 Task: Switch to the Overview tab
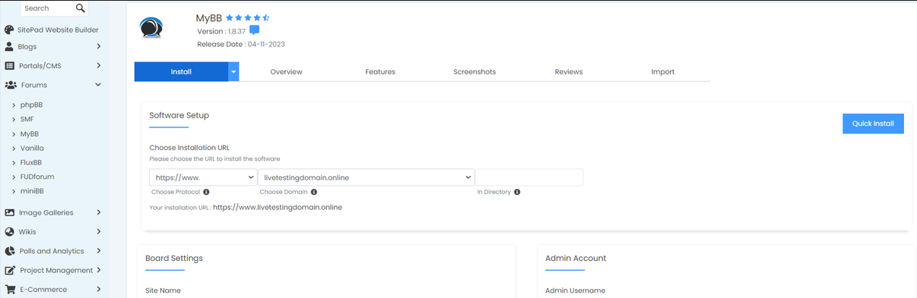[x=286, y=72]
